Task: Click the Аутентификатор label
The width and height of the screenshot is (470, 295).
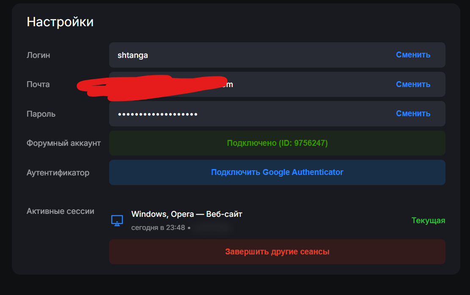Action: click(58, 172)
